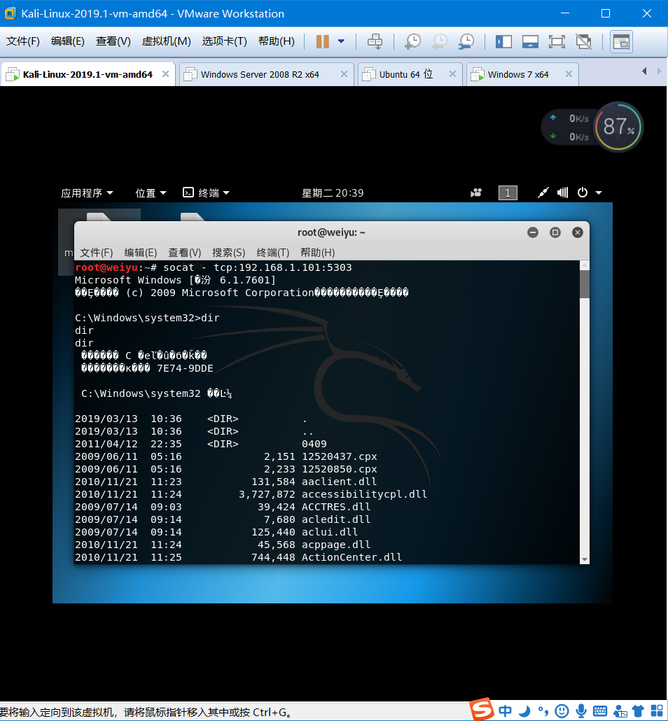Viewport: 668px width, 721px height.
Task: Click the Kali power icon
Action: pos(583,192)
